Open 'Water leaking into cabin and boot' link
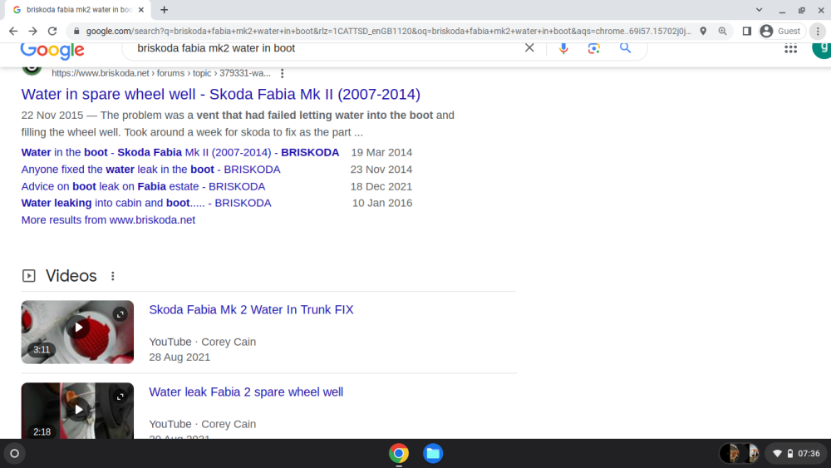The width and height of the screenshot is (831, 468). [x=146, y=203]
